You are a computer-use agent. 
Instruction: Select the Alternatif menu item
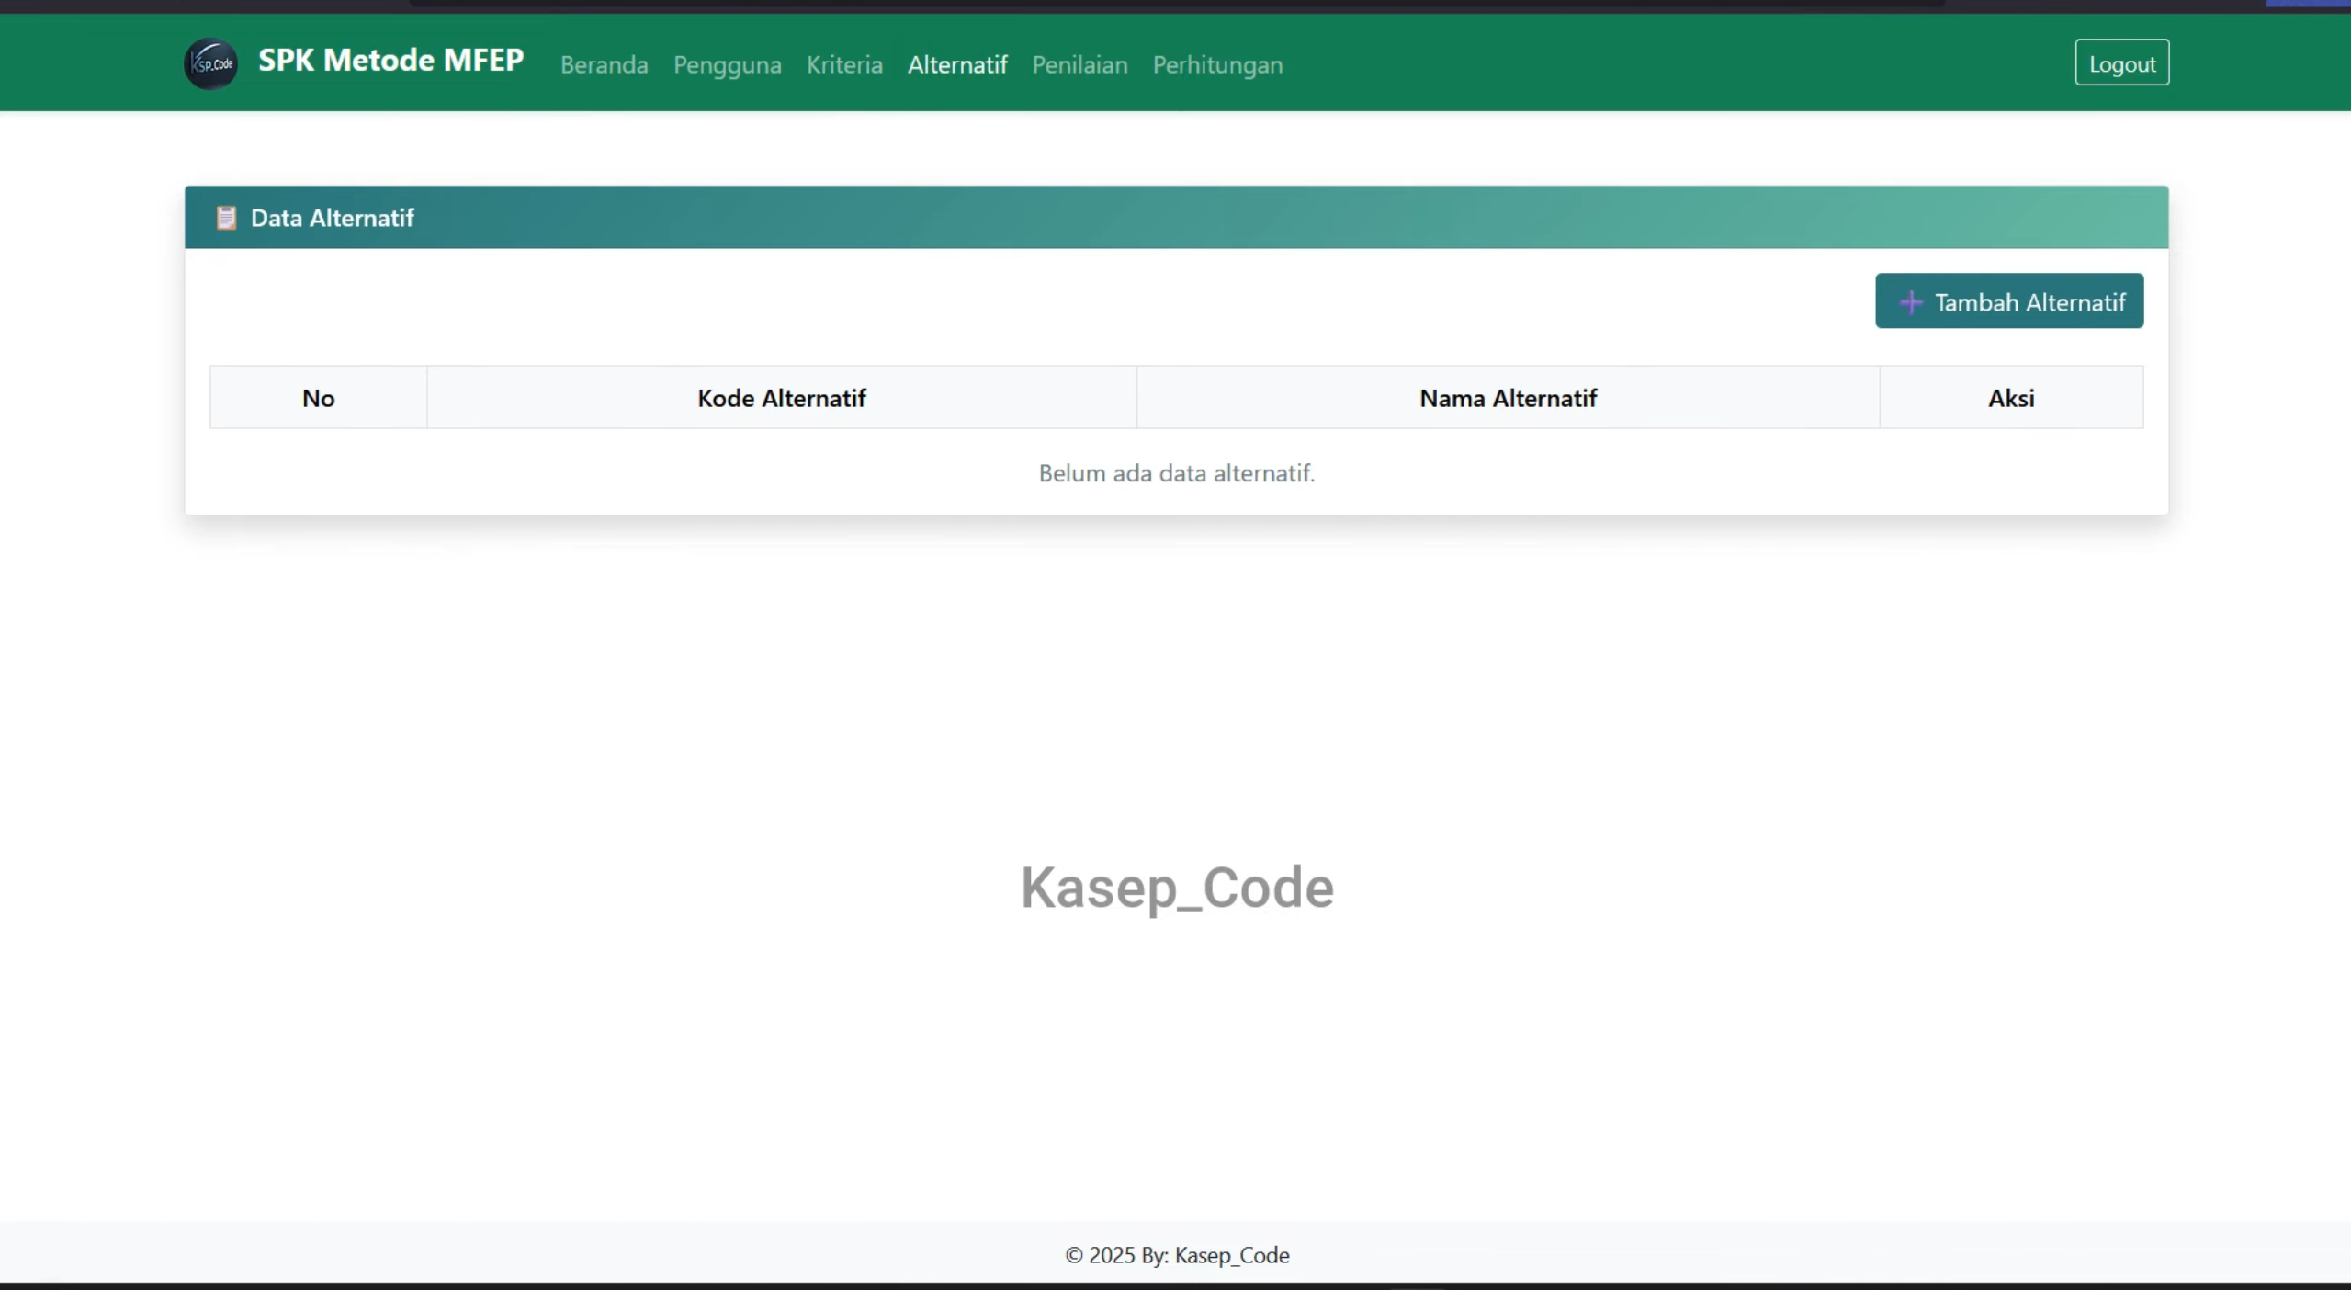pos(957,64)
